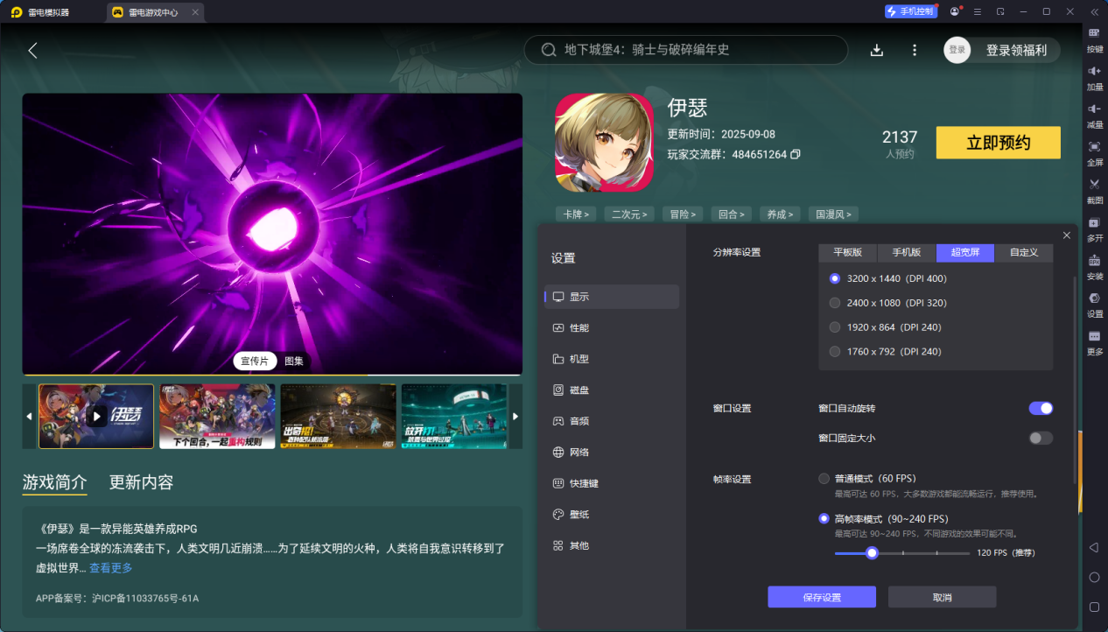The height and width of the screenshot is (632, 1108).
Task: Click the user account icon in title bar
Action: [954, 11]
